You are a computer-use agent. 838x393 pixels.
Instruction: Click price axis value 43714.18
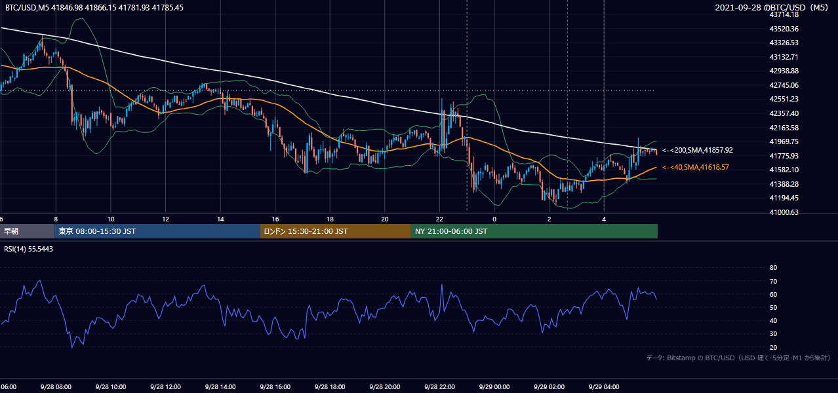[x=784, y=14]
